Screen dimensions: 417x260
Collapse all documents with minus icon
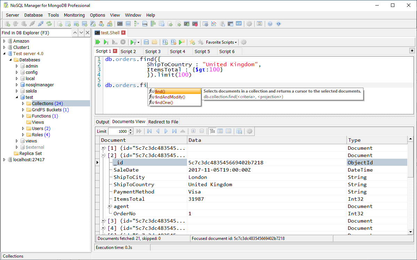(x=202, y=131)
